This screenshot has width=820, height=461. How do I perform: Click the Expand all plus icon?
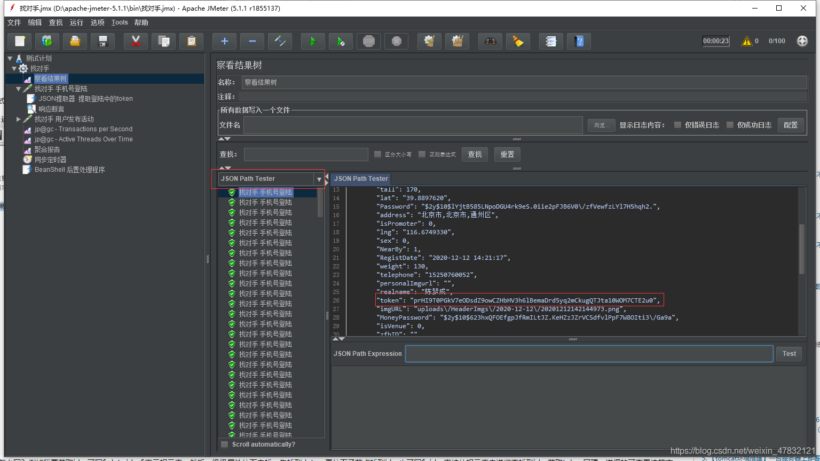[224, 41]
